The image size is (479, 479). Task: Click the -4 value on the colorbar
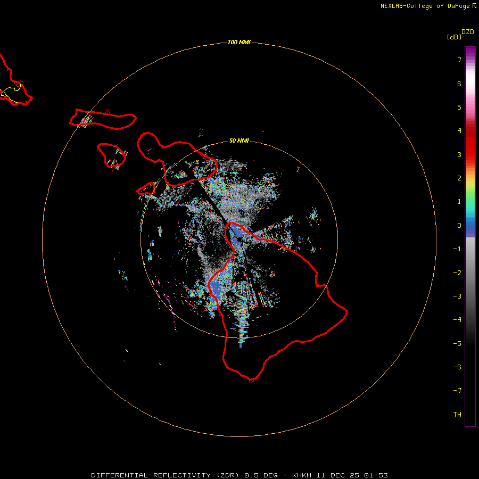pos(457,320)
